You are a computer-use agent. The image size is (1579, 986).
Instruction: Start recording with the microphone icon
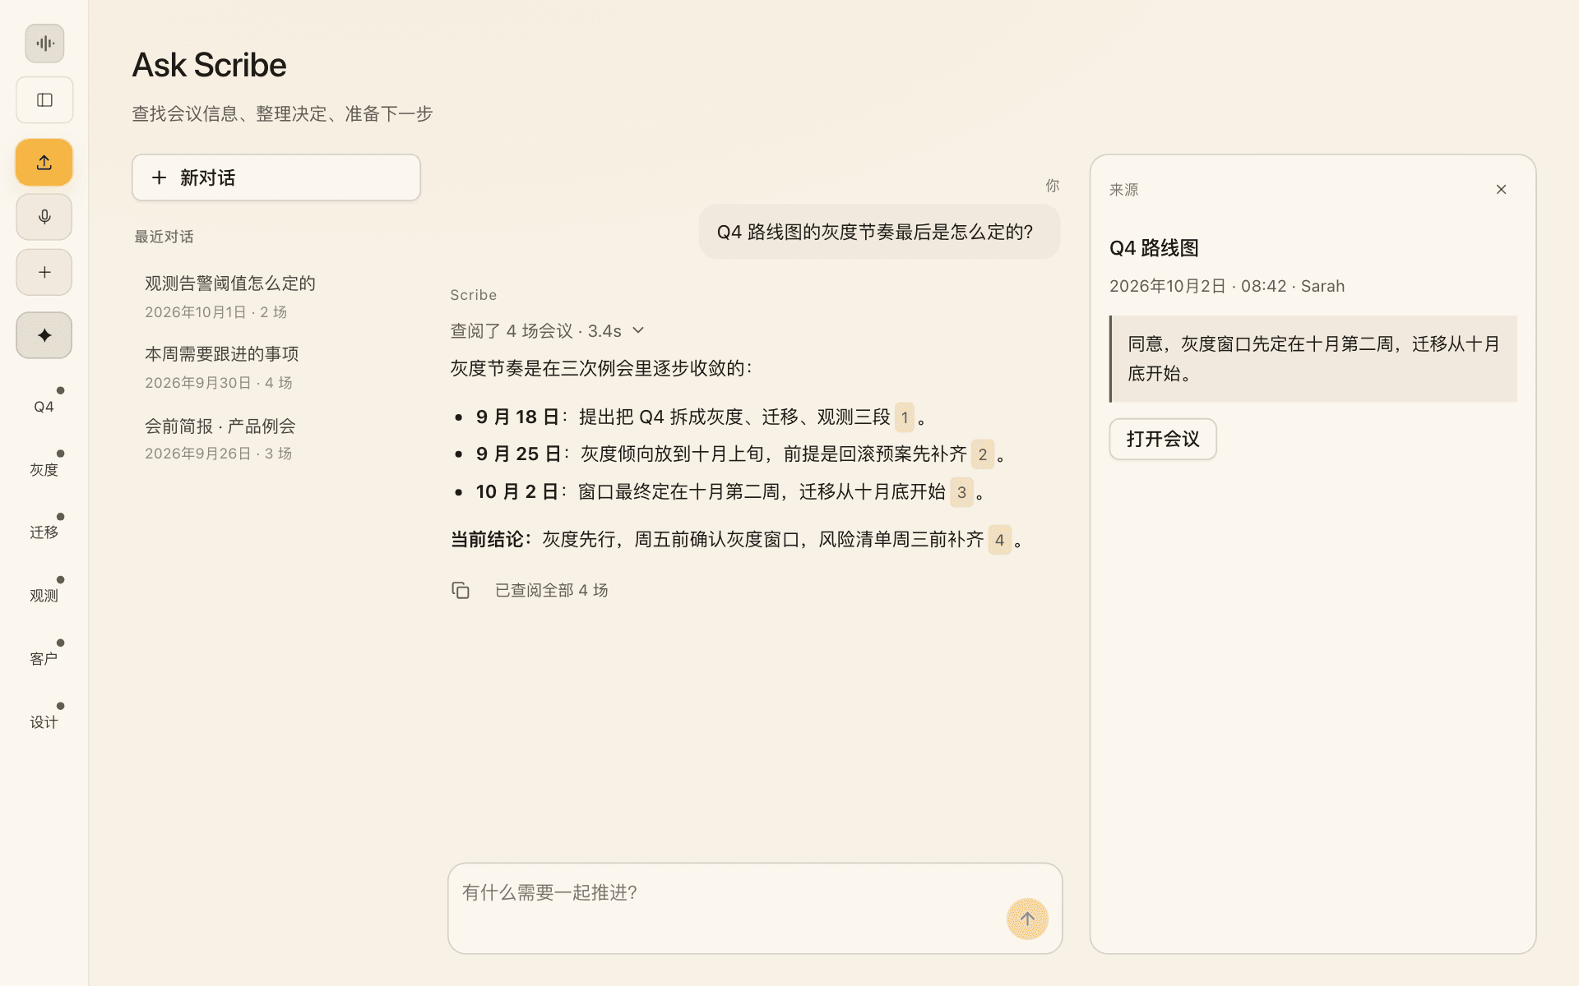click(44, 217)
